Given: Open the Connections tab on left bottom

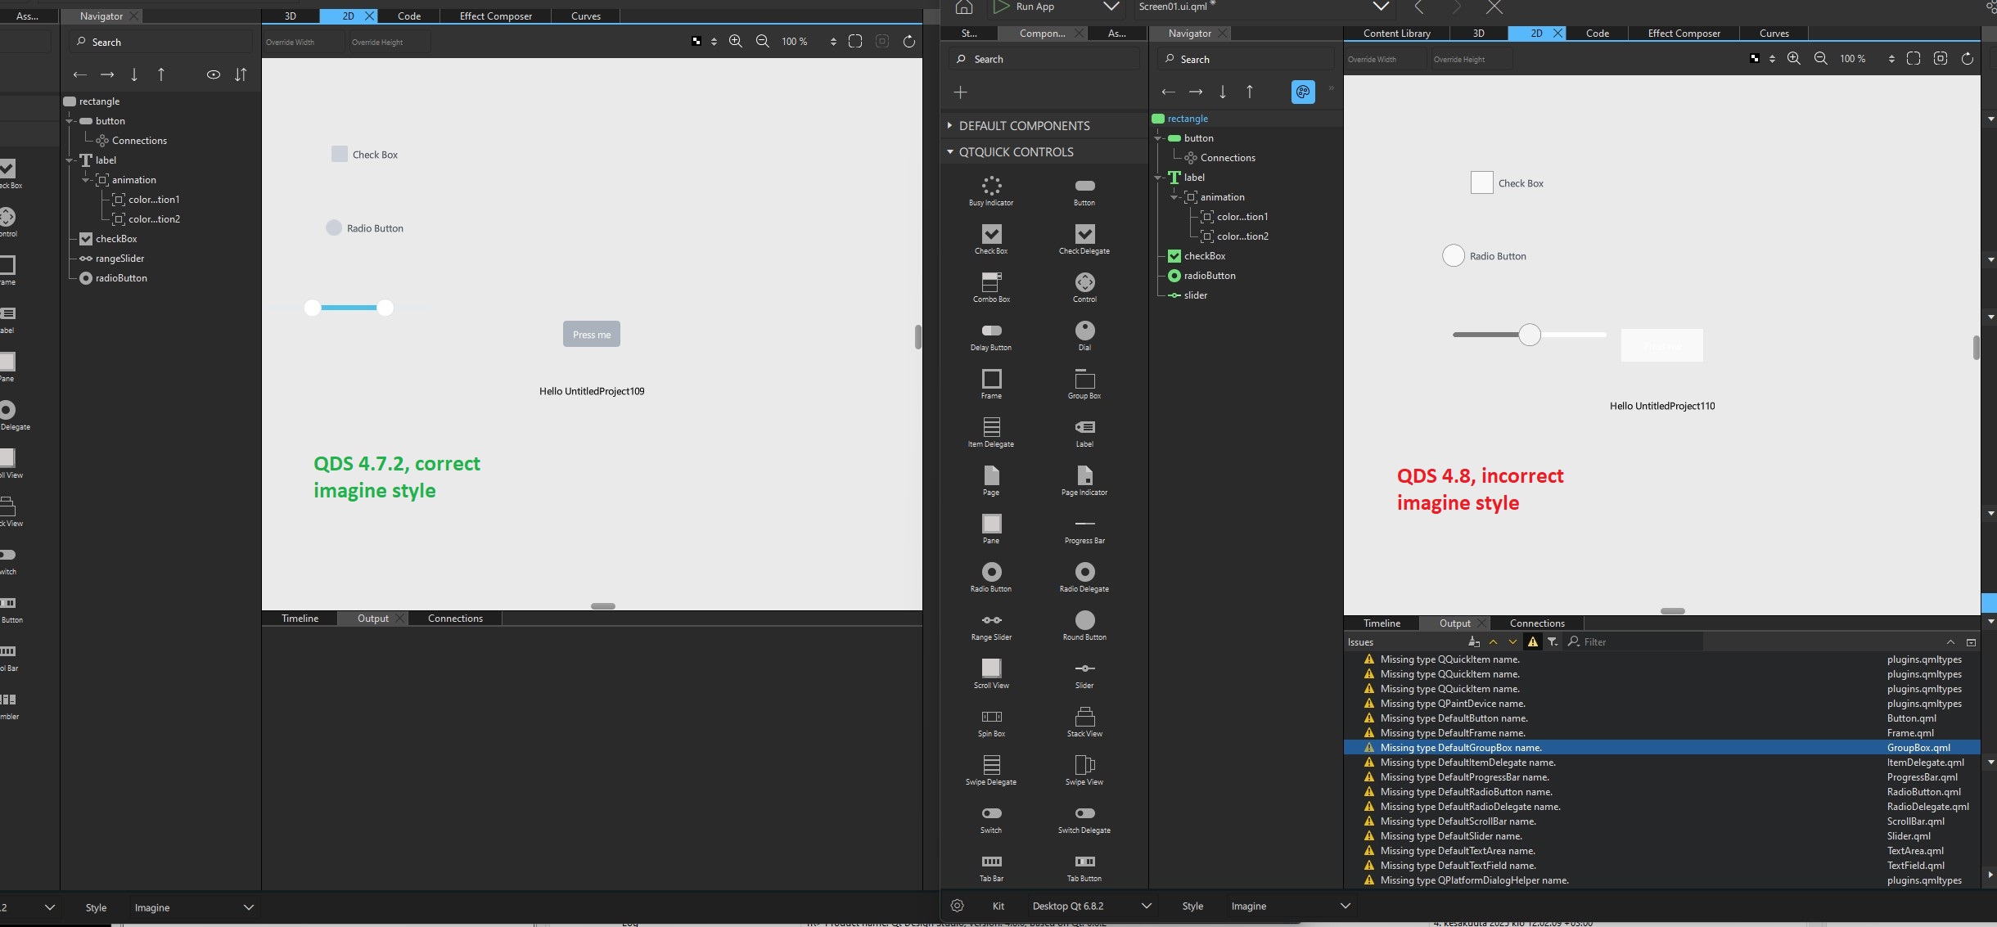Looking at the screenshot, I should coord(455,618).
